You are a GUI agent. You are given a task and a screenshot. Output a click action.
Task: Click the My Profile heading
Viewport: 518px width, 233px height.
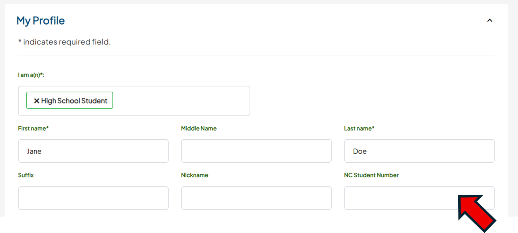(40, 21)
